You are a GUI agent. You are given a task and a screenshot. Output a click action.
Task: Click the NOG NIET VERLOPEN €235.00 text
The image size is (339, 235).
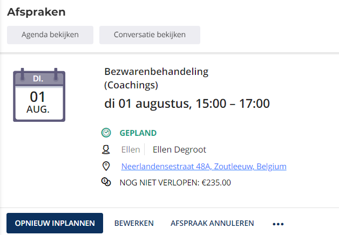point(175,183)
